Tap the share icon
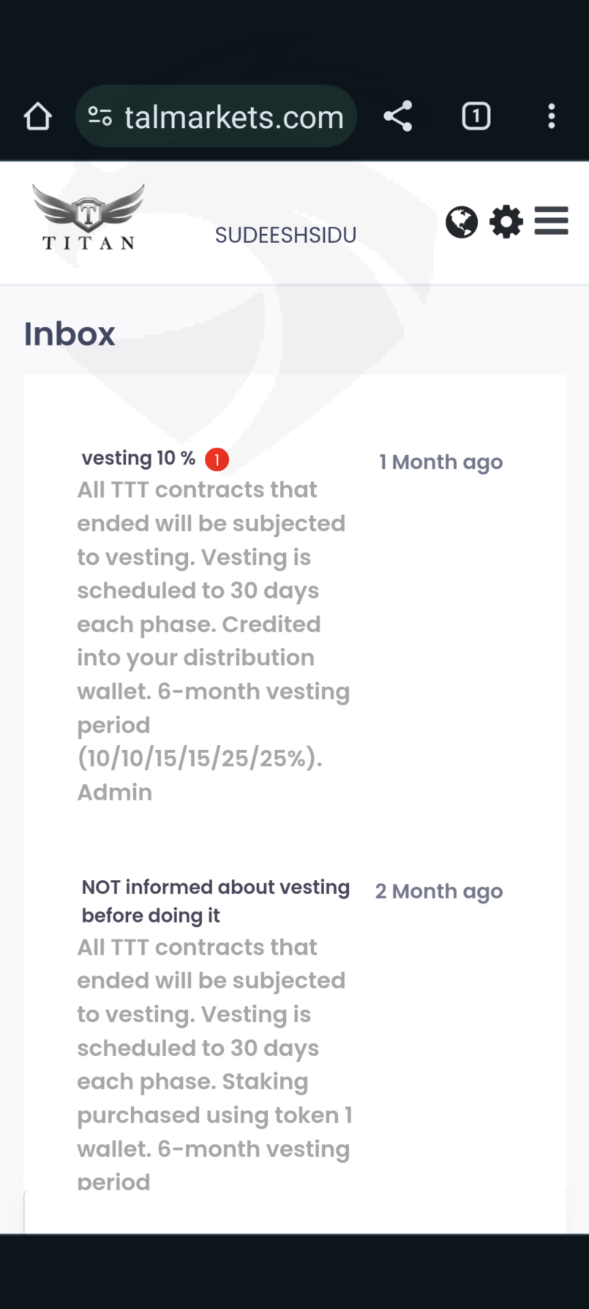This screenshot has width=589, height=1309. coord(398,116)
